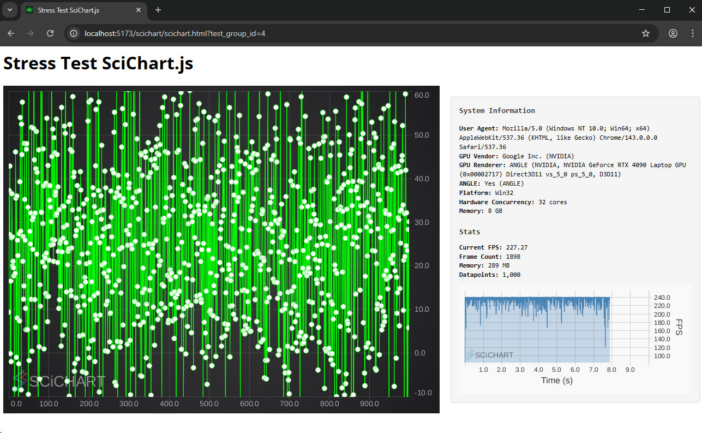This screenshot has height=433, width=702.
Task: Expand the tab search chevron dropdown
Action: click(10, 10)
